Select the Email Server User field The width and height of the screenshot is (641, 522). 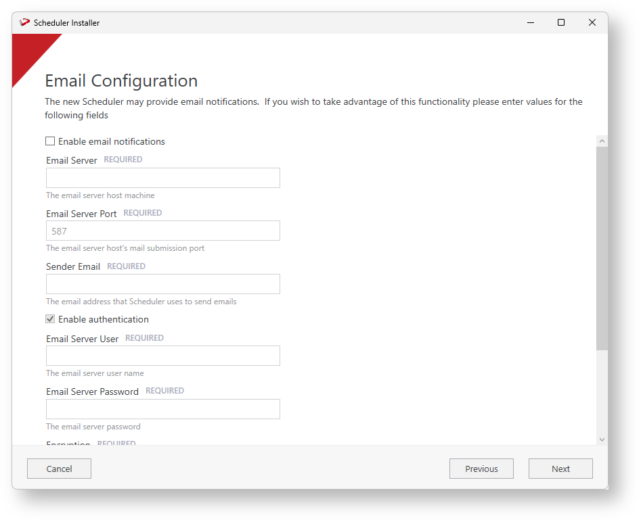(x=162, y=356)
